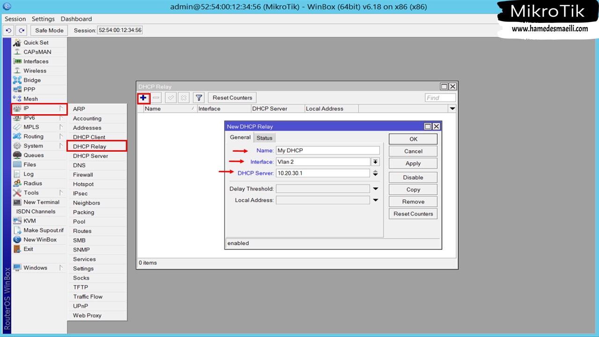Select Addresses in the IP submenu
Screen dimensions: 599x337
click(97, 127)
